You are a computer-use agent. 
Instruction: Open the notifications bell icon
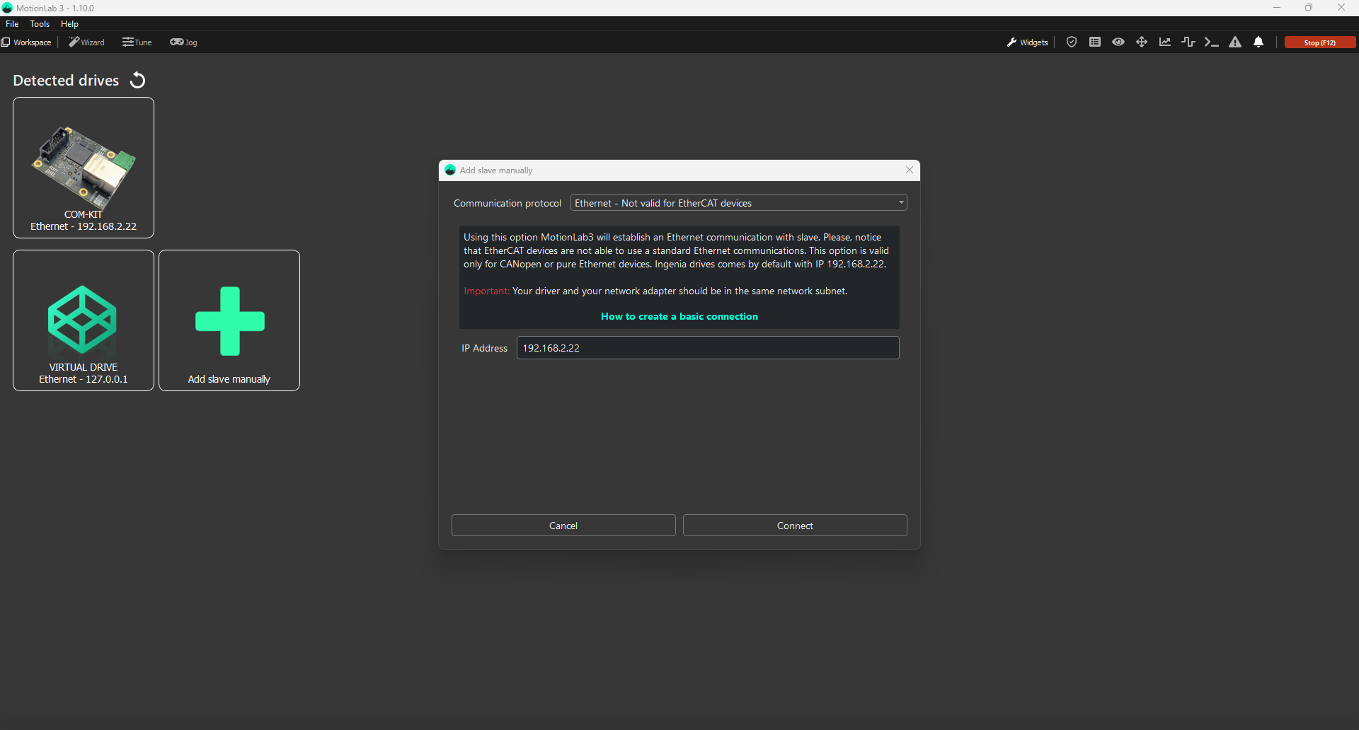[x=1258, y=42]
